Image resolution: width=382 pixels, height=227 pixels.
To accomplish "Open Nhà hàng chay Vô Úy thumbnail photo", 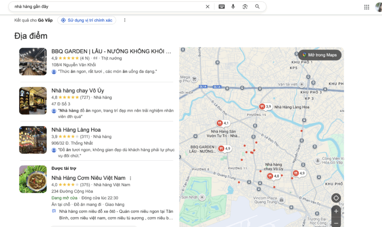I will point(33,101).
